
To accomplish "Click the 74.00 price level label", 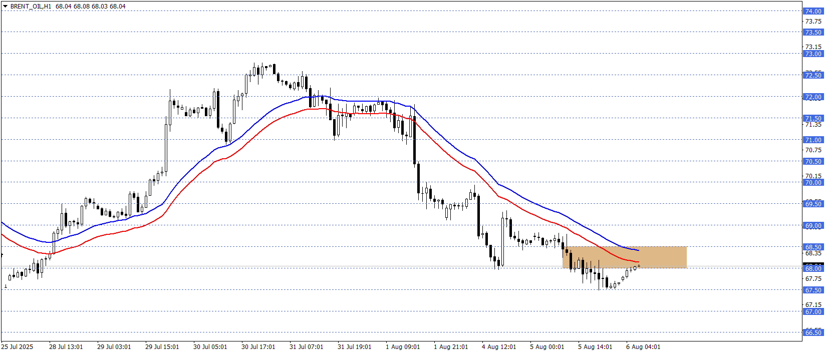I will point(813,11).
